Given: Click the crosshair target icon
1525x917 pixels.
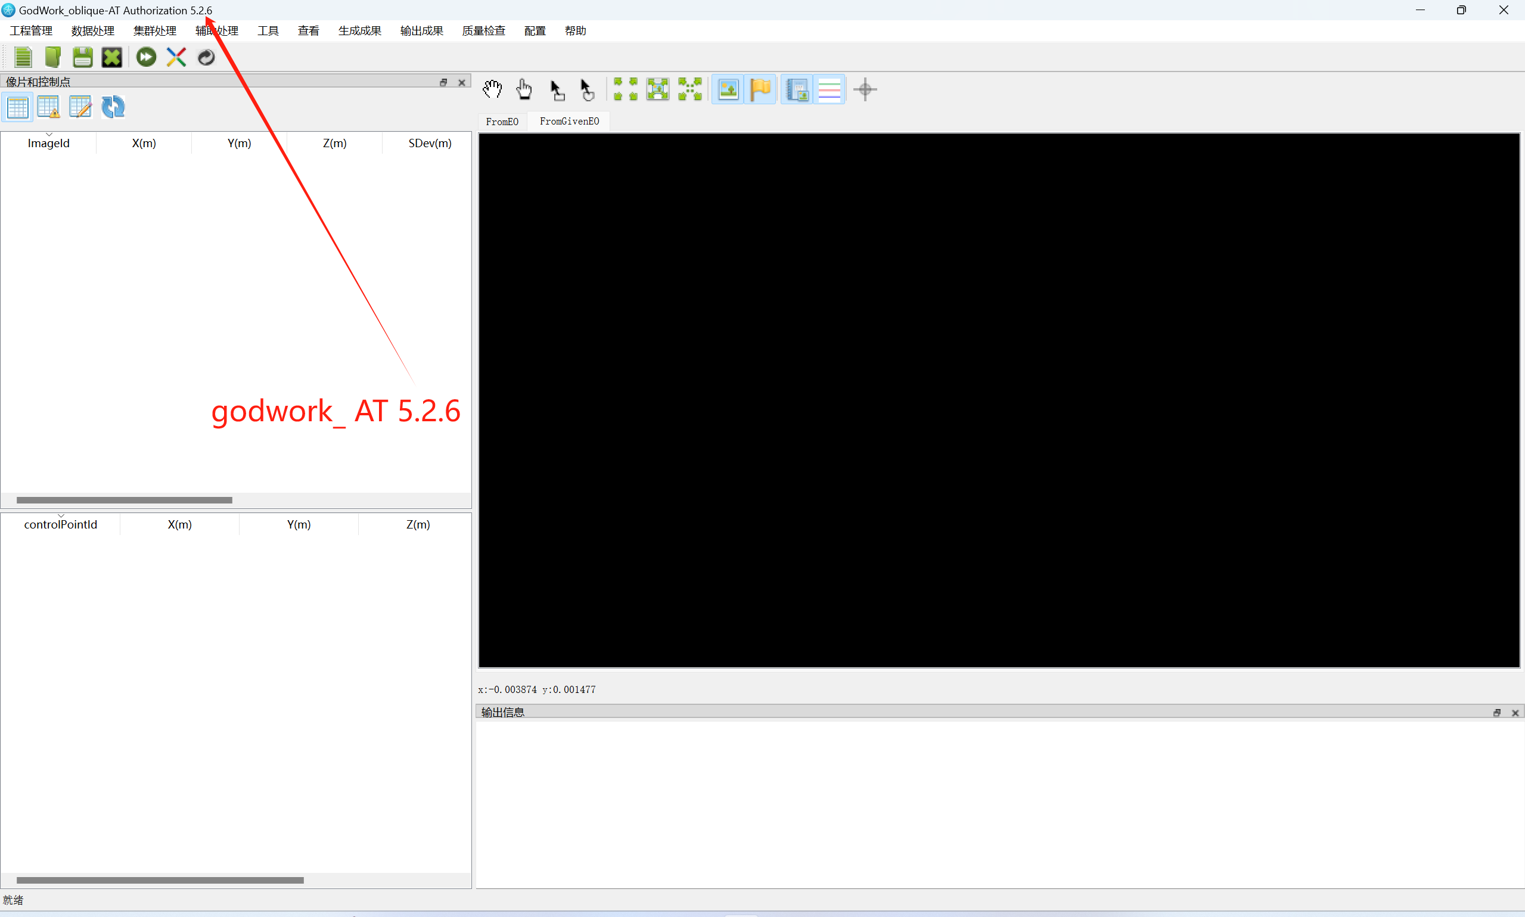Looking at the screenshot, I should point(865,89).
